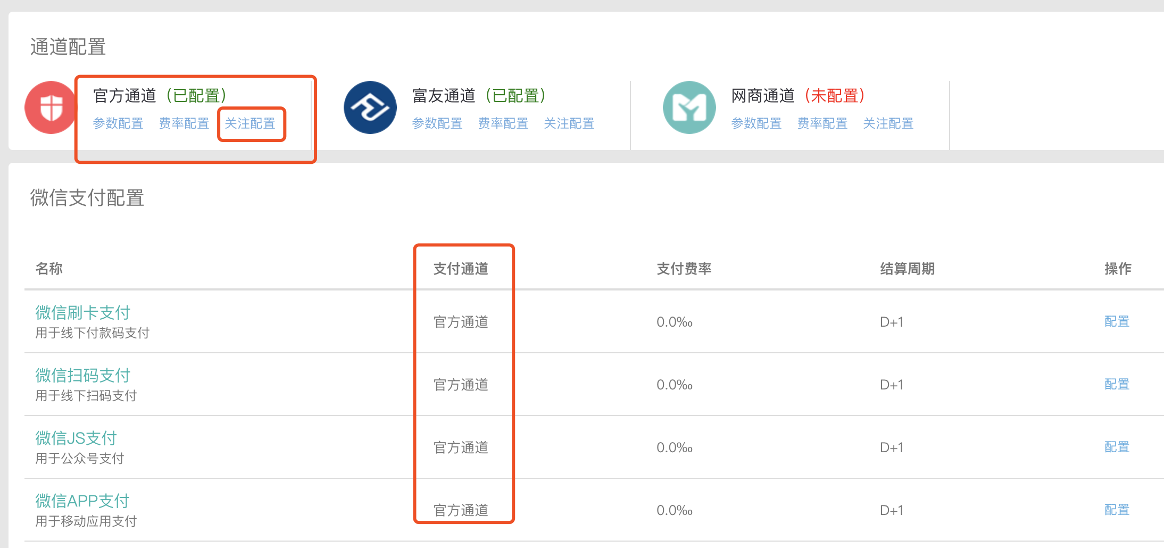Open 参数配置 under 富友通道

pyautogui.click(x=437, y=123)
